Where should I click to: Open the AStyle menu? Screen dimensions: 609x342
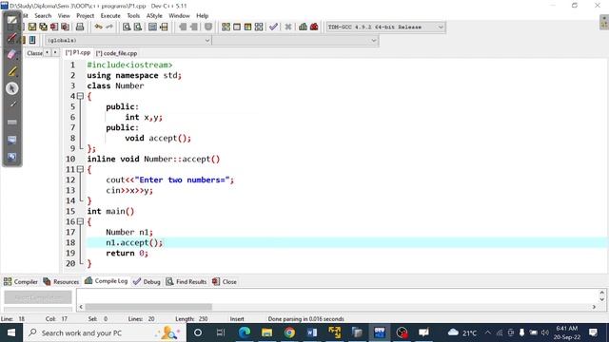pyautogui.click(x=154, y=15)
